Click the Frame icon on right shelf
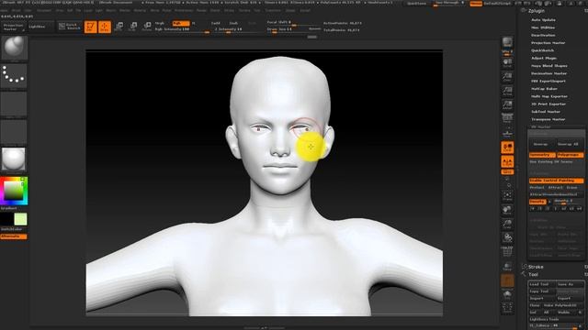 tap(507, 195)
